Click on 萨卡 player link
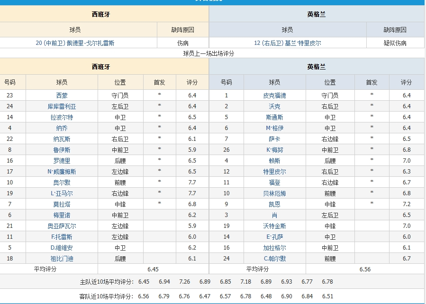 click(x=274, y=139)
